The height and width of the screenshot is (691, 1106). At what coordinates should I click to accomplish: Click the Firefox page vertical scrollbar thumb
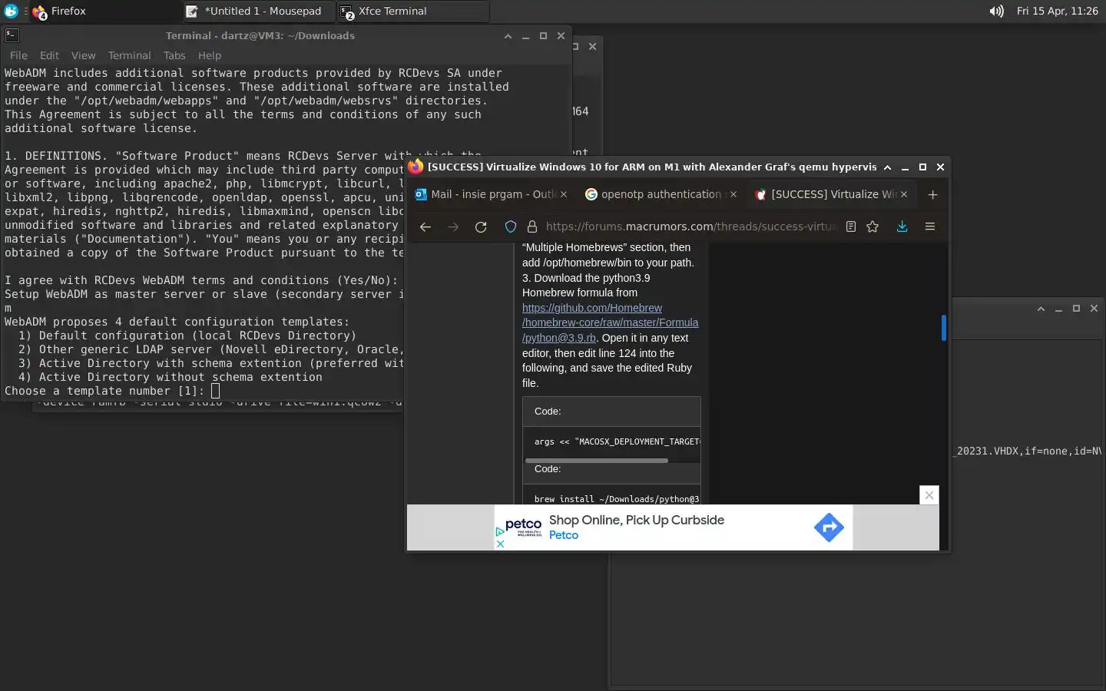coord(943,328)
